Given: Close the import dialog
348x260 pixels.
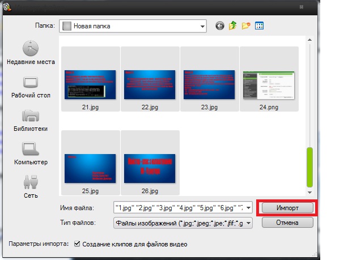Looking at the screenshot, I should (x=302, y=7).
